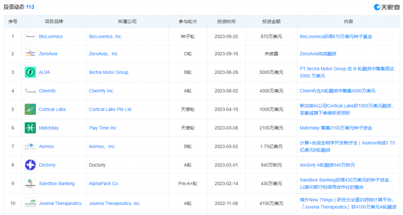Click the 投资动态 113 heading
Screen dimensions: 403x215
[x=19, y=7]
